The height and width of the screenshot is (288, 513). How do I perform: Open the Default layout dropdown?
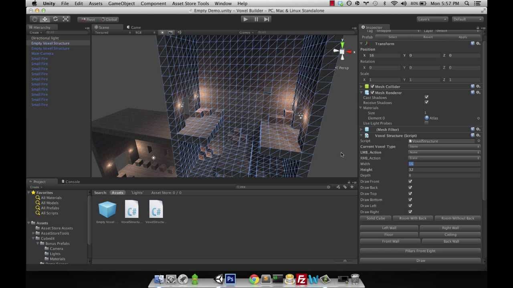coord(467,19)
